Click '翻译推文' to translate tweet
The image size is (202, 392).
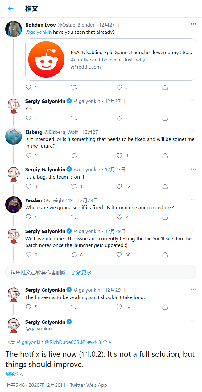point(14,374)
